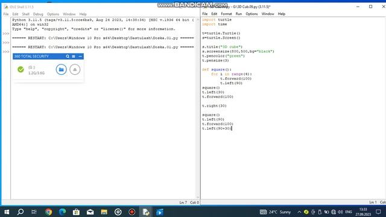Click the 't.right(30)' code line
The width and height of the screenshot is (386, 217).
(214, 106)
